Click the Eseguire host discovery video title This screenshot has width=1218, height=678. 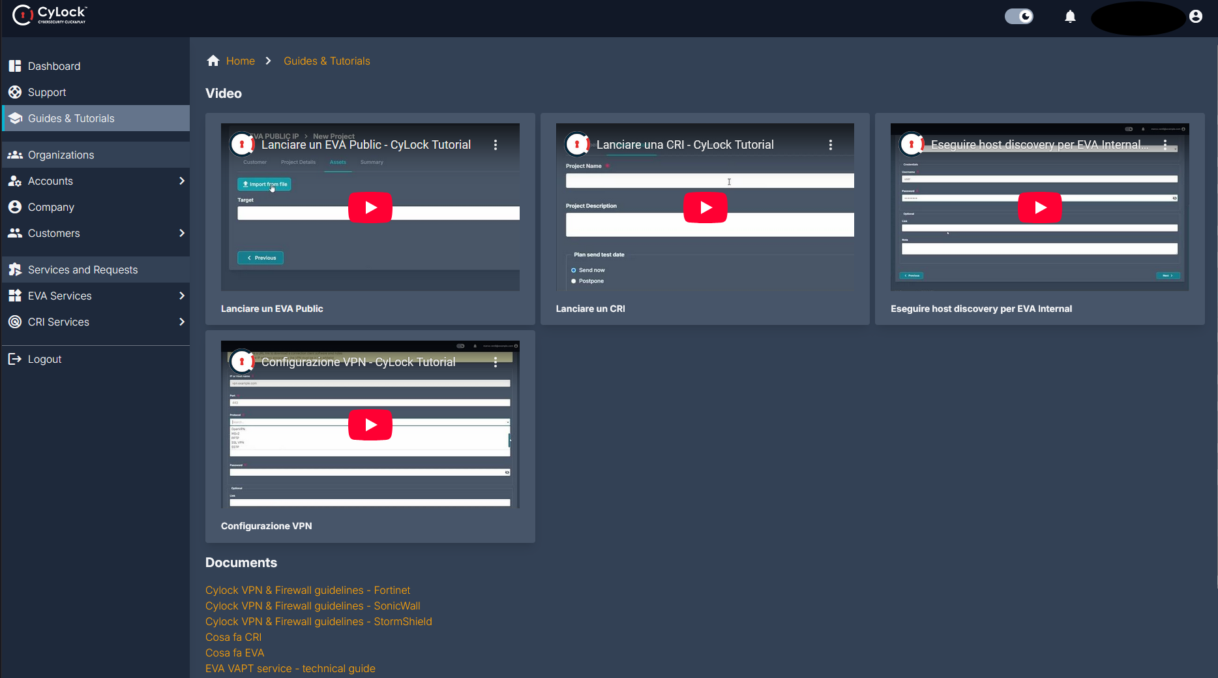click(x=1039, y=145)
